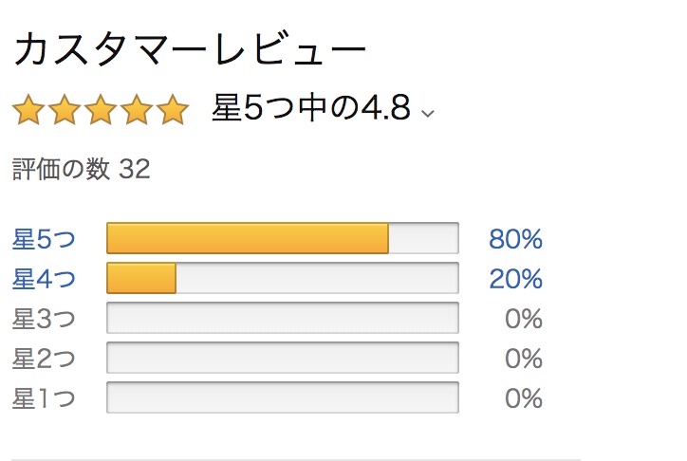Open the 星4つ reviews link
Image resolution: width=687 pixels, height=461 pixels.
pos(44,279)
